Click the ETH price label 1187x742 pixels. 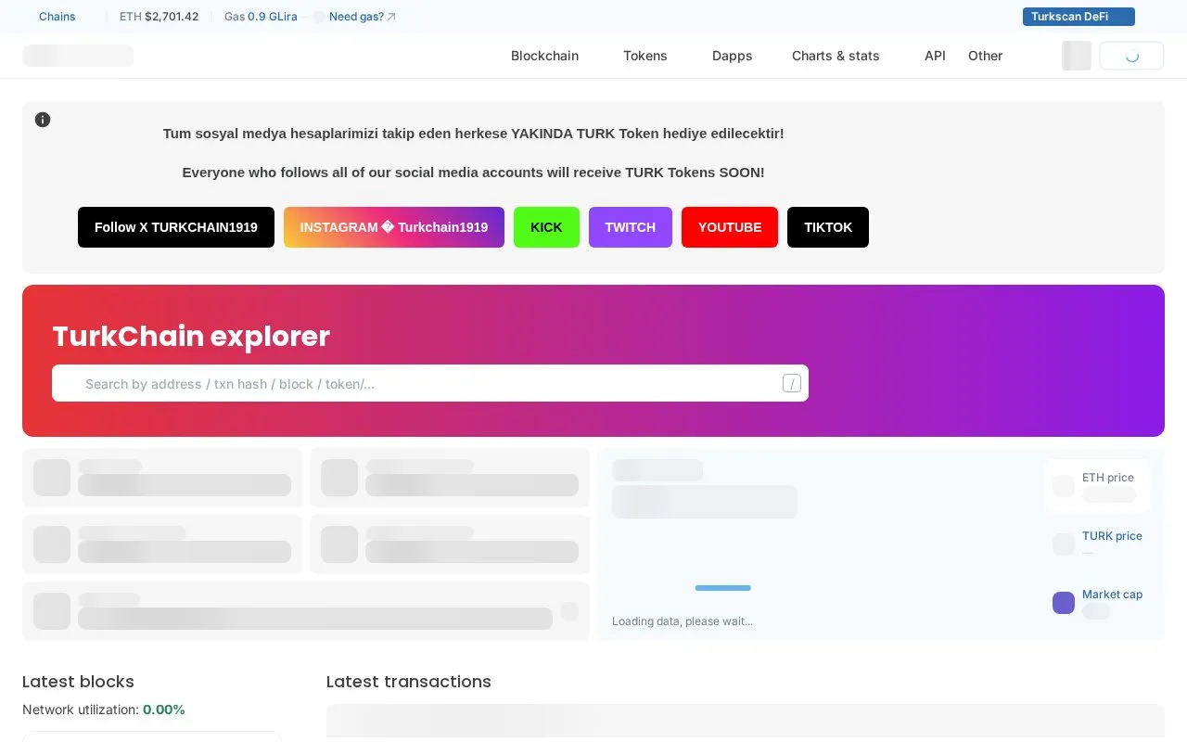pos(1108,478)
